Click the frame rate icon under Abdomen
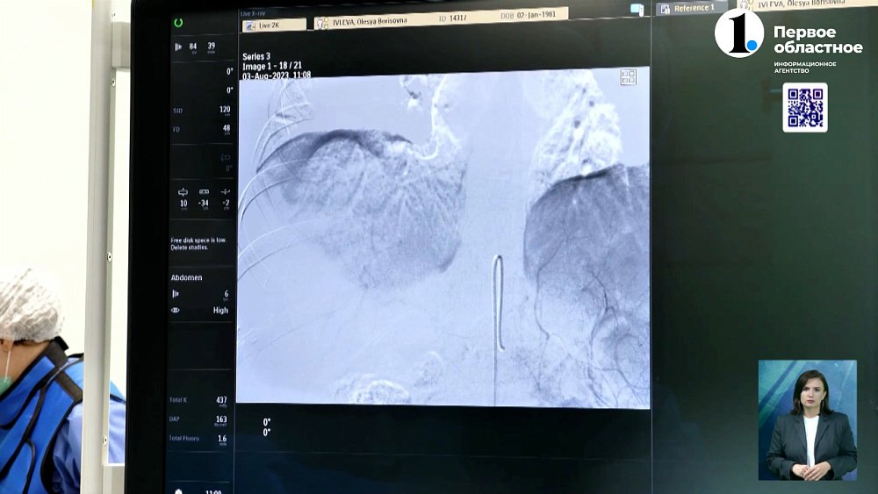The height and width of the screenshot is (494, 878). (x=176, y=294)
